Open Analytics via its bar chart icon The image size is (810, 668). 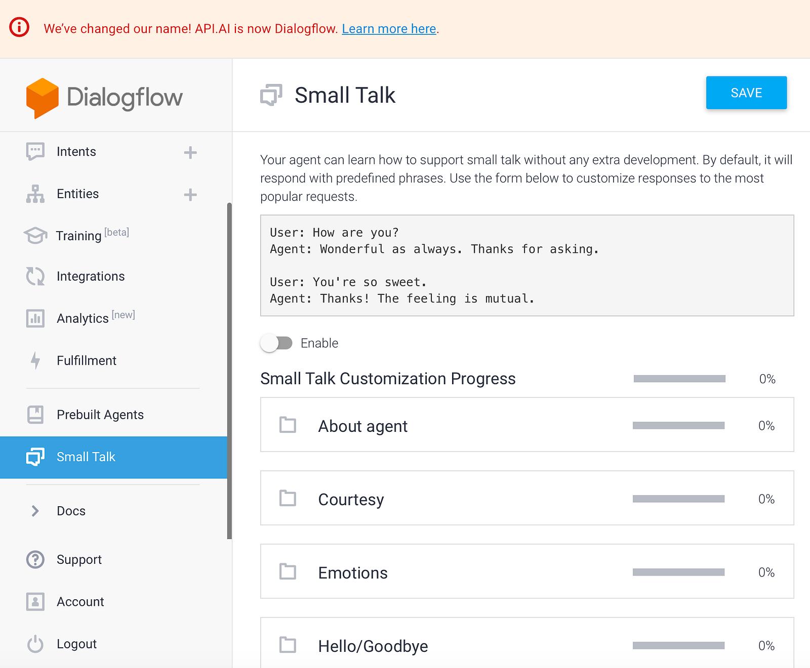click(35, 319)
